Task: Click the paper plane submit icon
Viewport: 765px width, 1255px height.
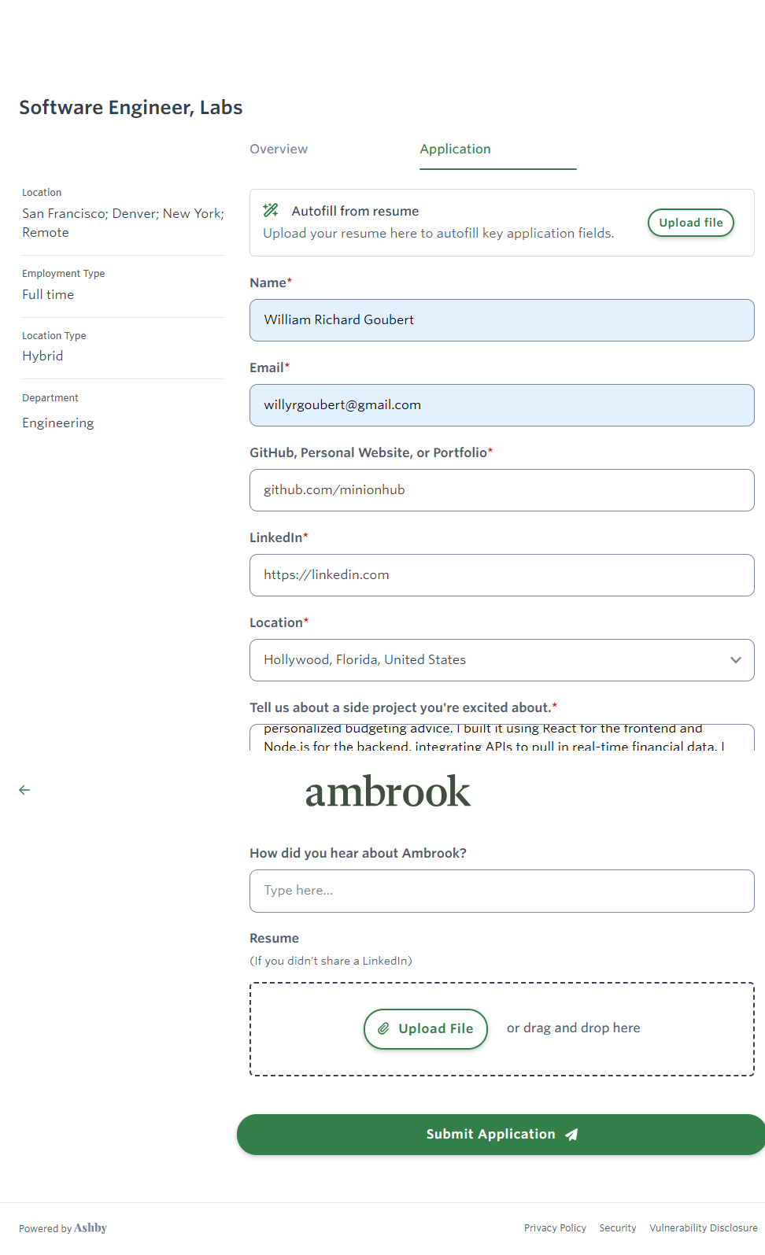Action: [572, 1135]
